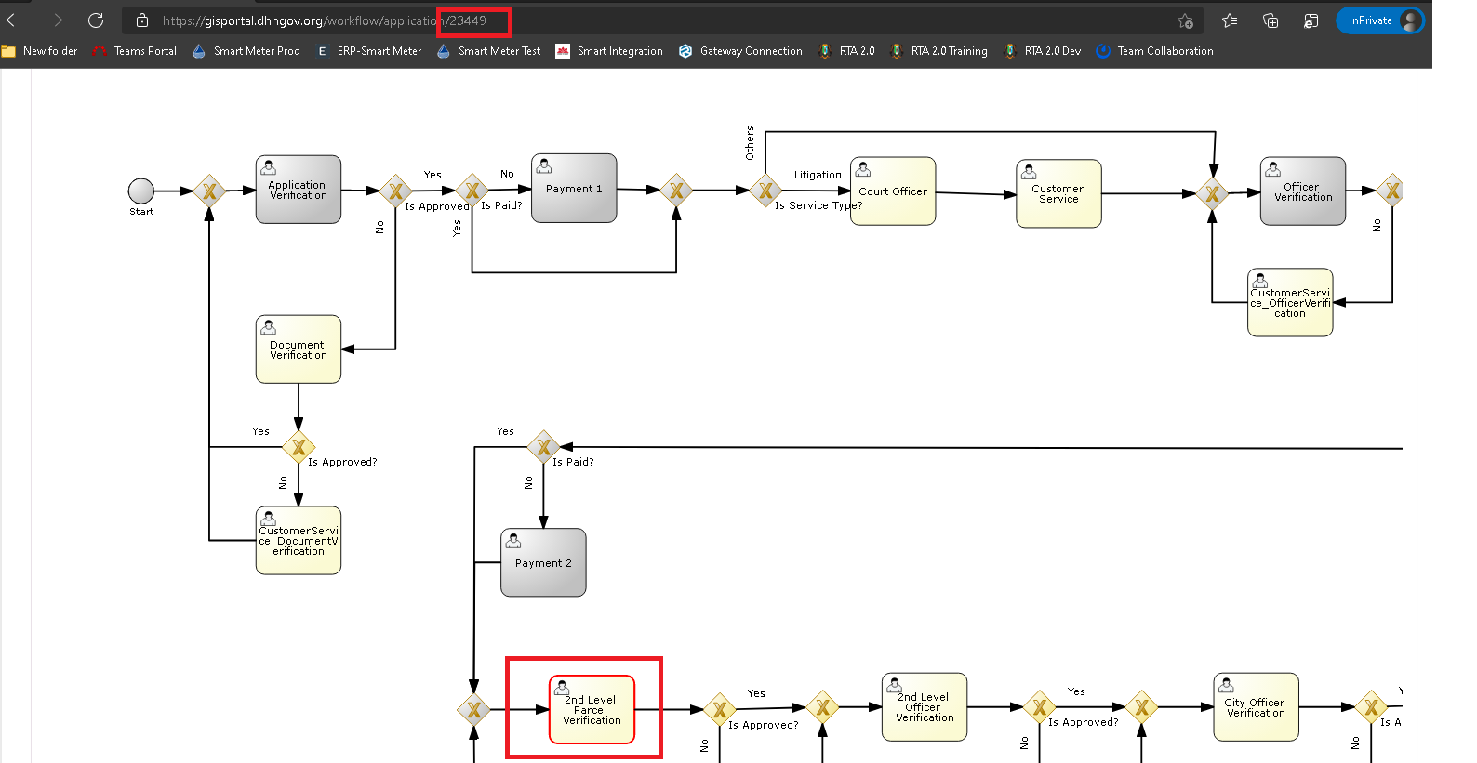Click the Is Paid? gateway above Payment 2
The width and height of the screenshot is (1477, 763).
click(543, 447)
